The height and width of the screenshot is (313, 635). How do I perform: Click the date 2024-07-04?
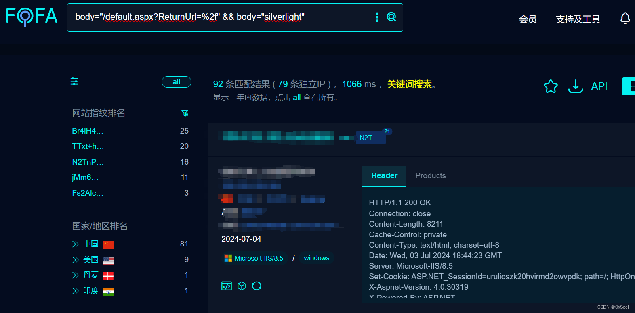[x=241, y=239]
